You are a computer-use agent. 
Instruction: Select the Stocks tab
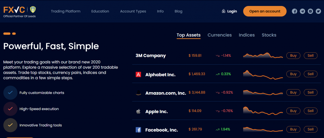(x=269, y=35)
